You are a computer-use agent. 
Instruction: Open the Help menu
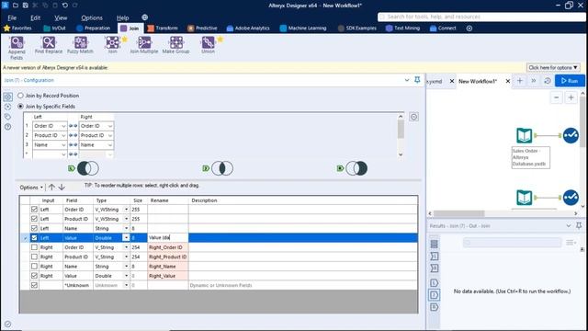click(122, 17)
